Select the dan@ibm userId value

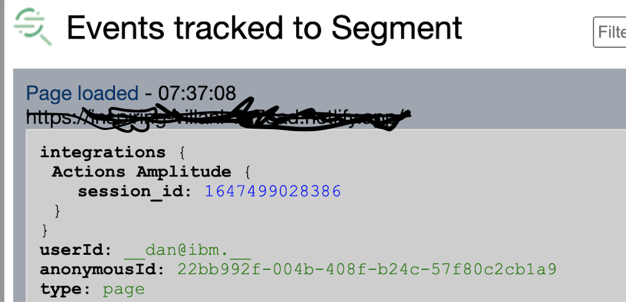click(188, 250)
